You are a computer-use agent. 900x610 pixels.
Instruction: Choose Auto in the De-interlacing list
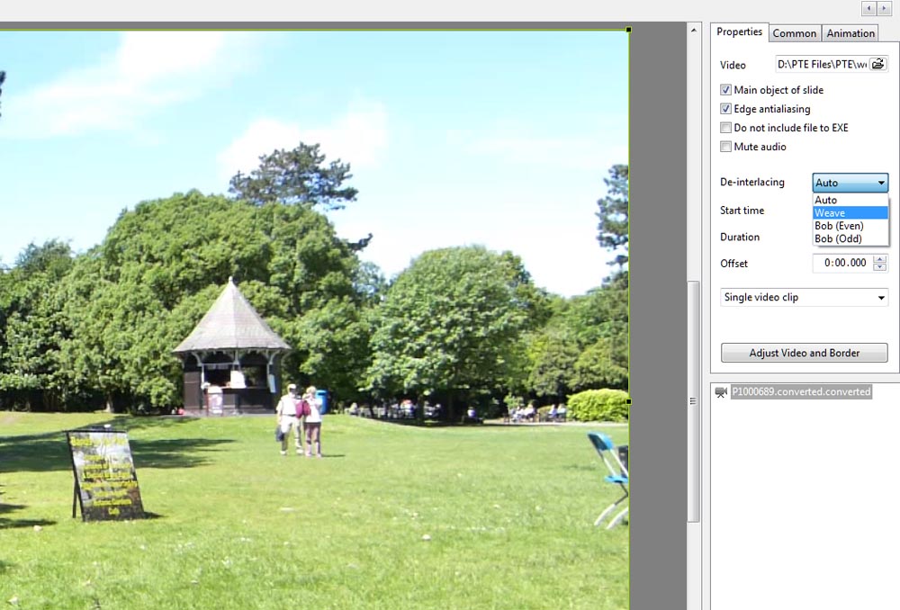[850, 200]
